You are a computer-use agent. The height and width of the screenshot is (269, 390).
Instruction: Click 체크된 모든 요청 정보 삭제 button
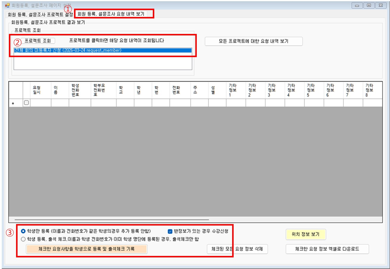point(237,249)
